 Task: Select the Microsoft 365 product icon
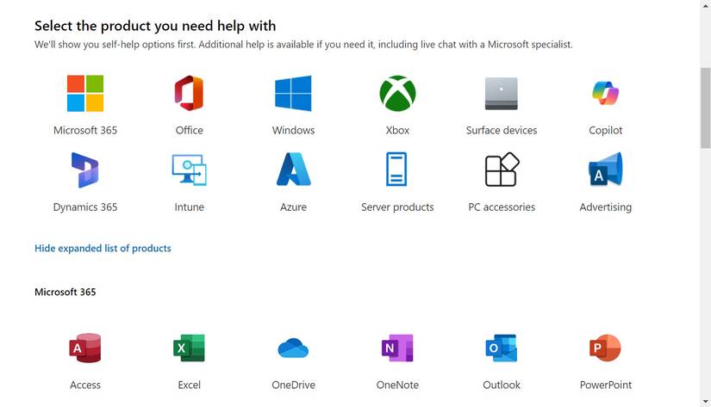point(85,93)
